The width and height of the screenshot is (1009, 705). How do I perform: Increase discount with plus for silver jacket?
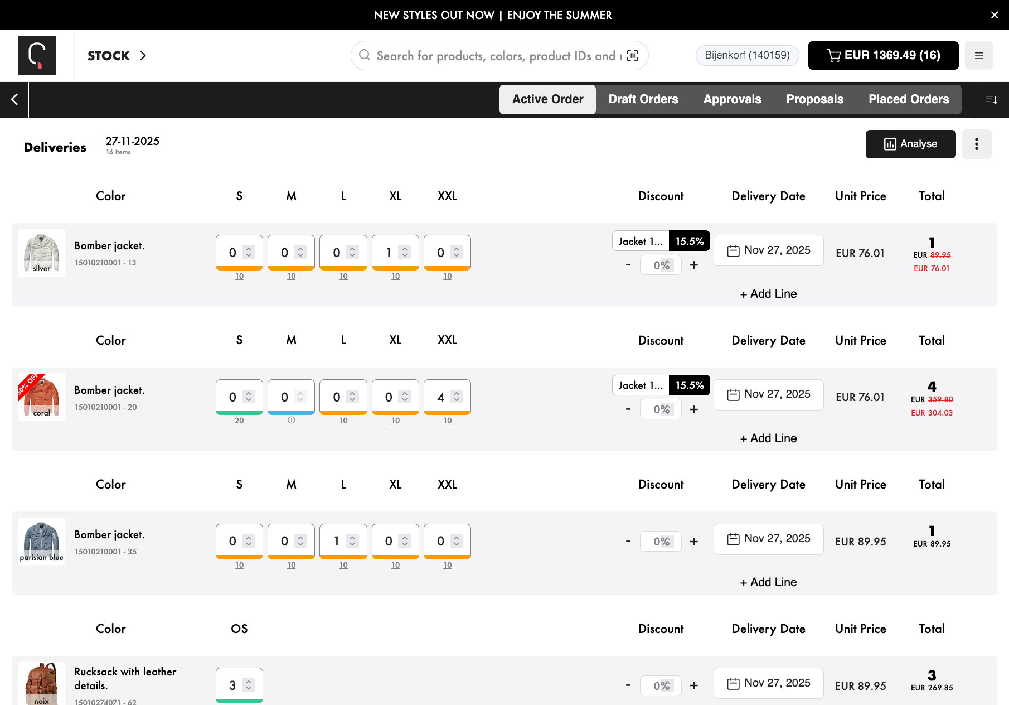coord(693,265)
